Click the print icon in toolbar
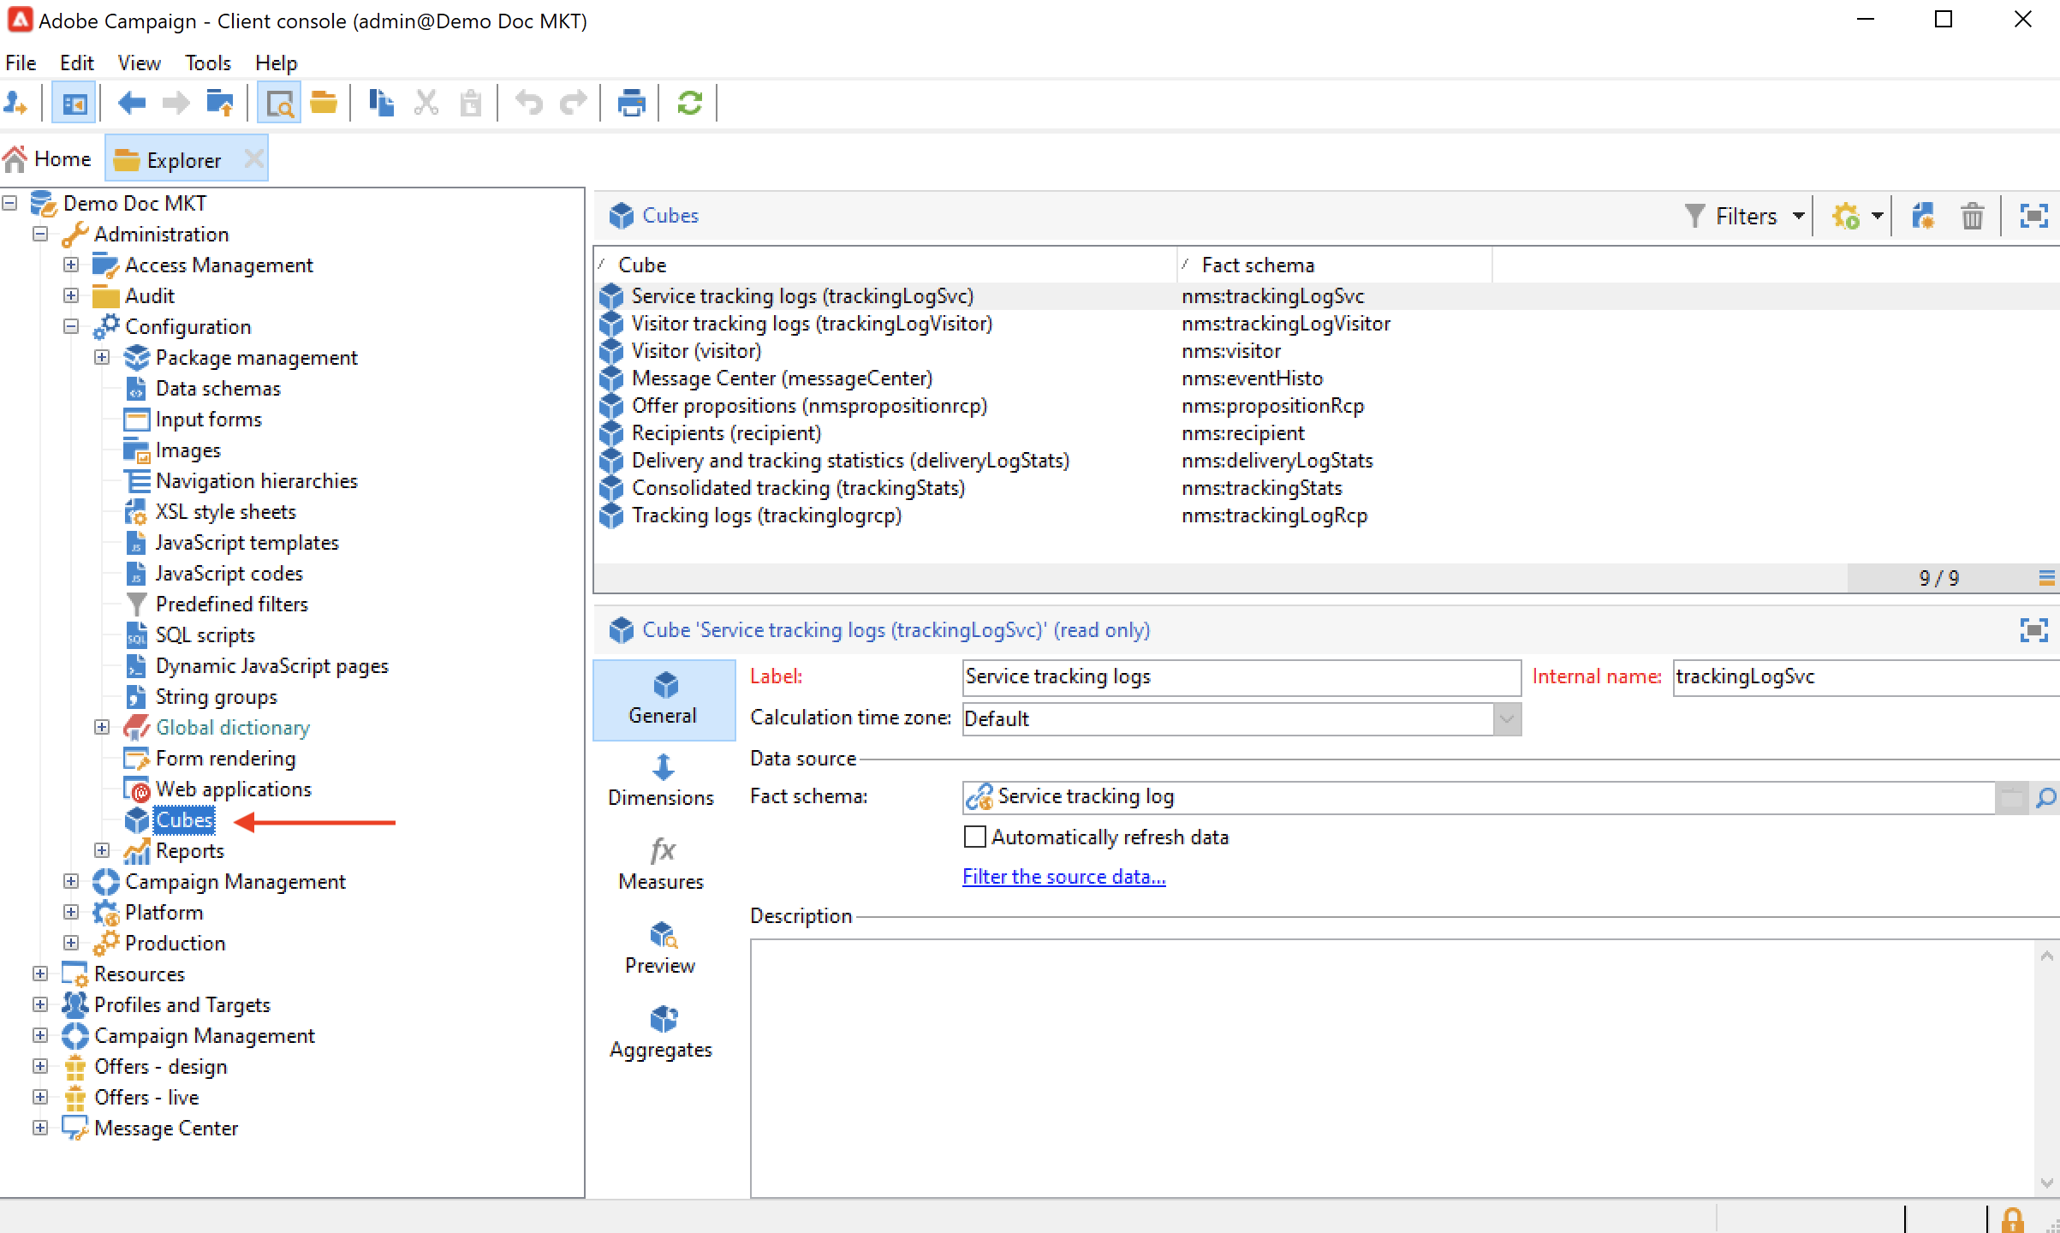2060x1233 pixels. [631, 104]
